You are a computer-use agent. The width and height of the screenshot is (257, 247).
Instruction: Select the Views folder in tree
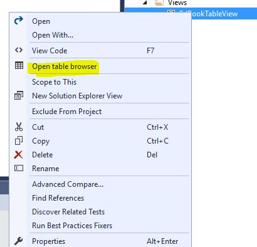pyautogui.click(x=177, y=3)
